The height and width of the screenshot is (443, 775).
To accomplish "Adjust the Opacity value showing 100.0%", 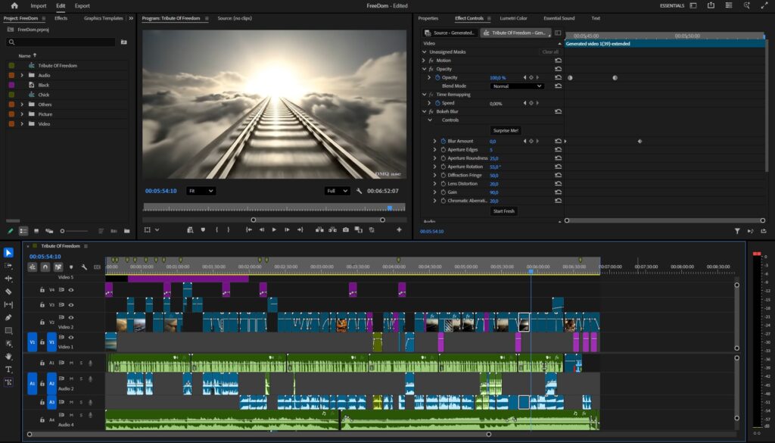I will pos(498,77).
